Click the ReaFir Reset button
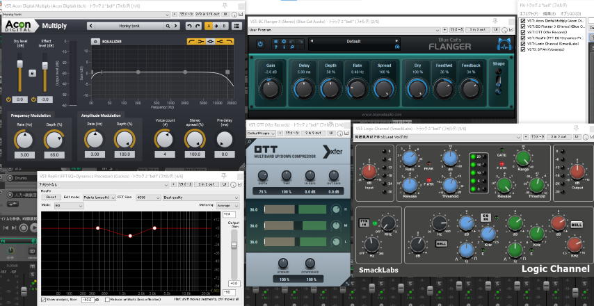594x306 pixels. point(51,198)
